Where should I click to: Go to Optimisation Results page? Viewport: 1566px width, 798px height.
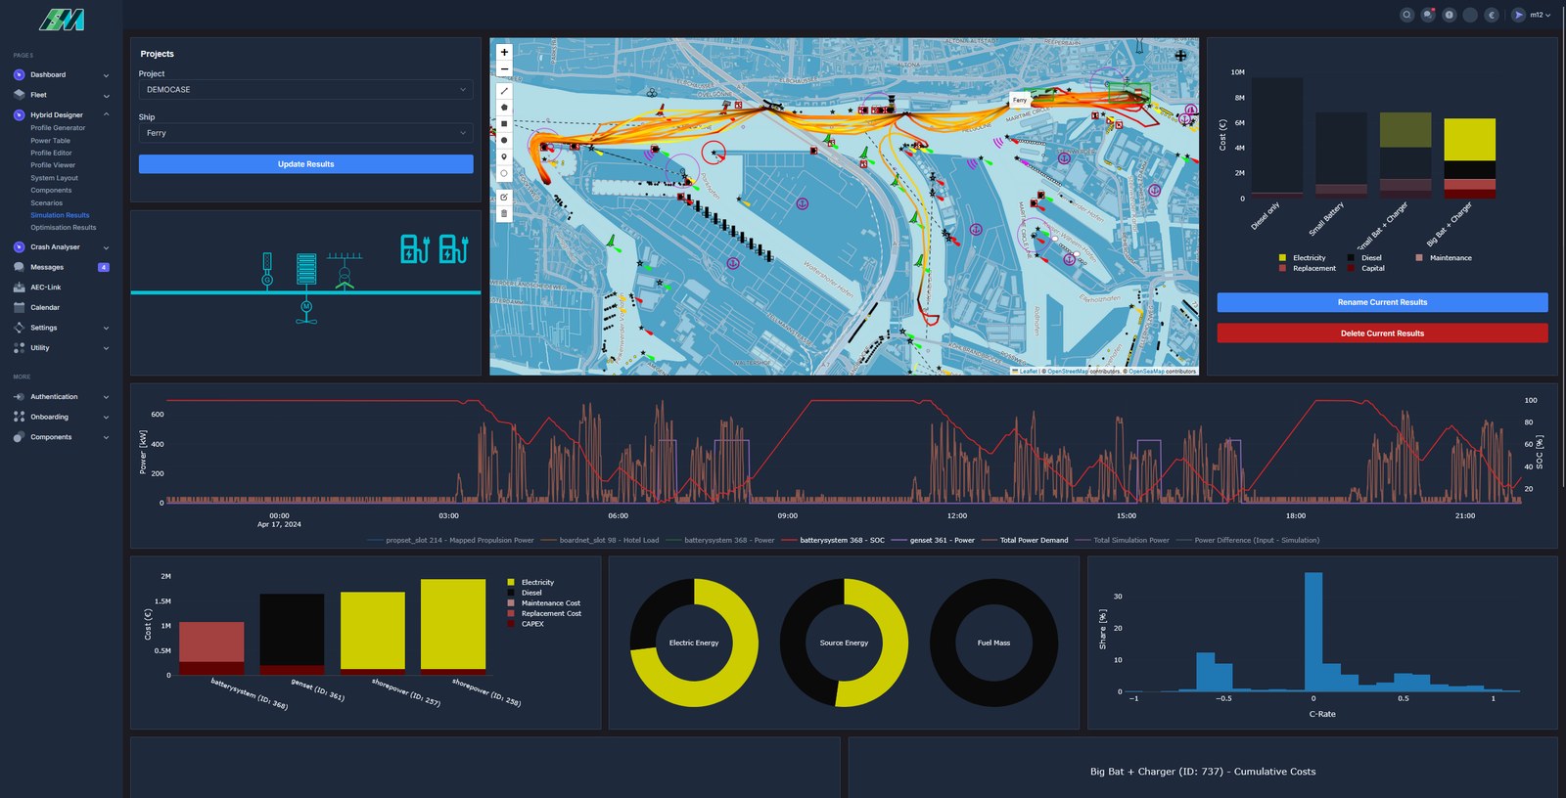[64, 228]
